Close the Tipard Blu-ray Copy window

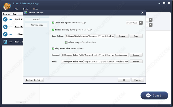[169, 3]
